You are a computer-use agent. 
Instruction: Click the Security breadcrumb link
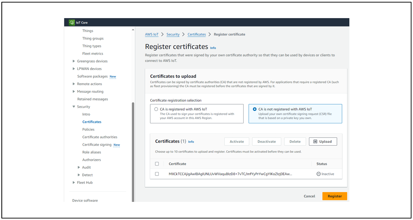click(173, 34)
